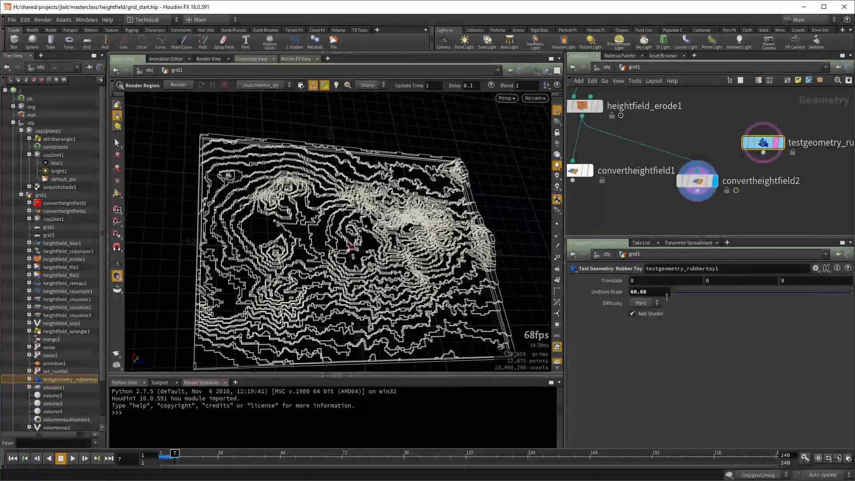Jump to frame 7 marker on timeline
The image size is (855, 481).
point(175,453)
